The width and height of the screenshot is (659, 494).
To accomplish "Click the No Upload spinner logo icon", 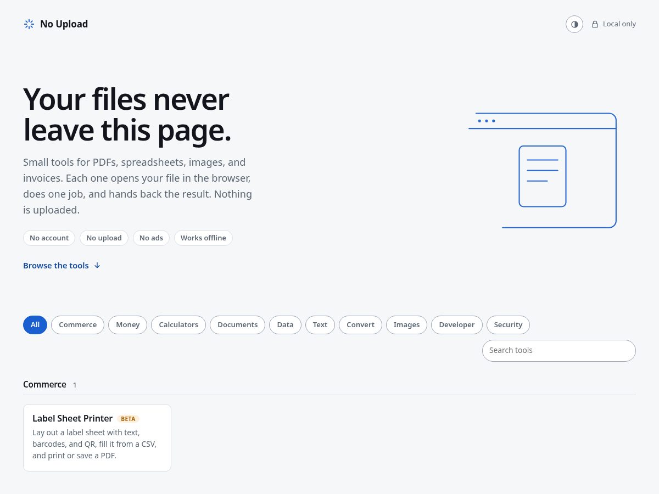I will click(x=29, y=24).
